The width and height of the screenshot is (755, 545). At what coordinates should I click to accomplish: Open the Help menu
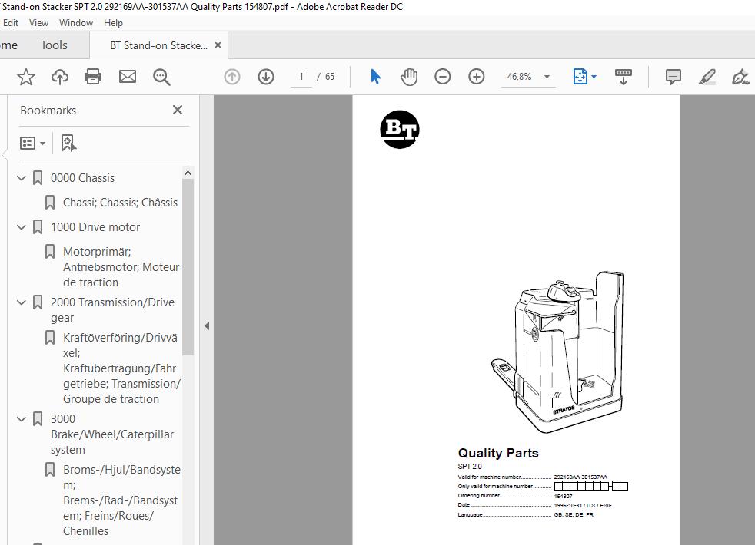click(113, 22)
